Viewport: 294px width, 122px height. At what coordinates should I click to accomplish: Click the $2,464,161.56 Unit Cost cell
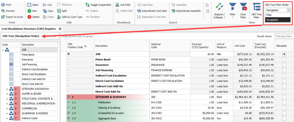coord(243,97)
